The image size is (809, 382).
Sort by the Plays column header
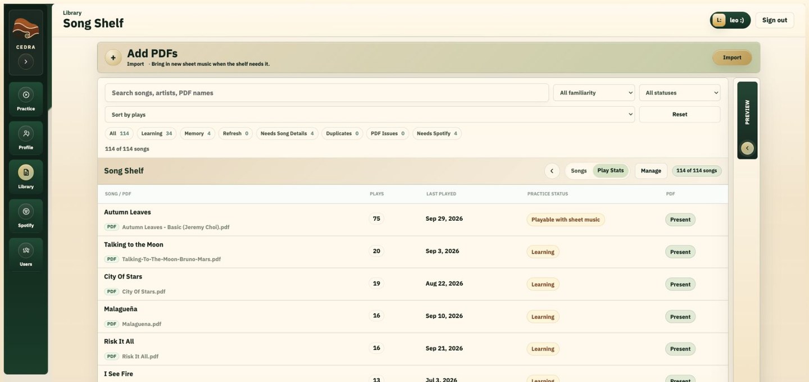click(x=376, y=194)
